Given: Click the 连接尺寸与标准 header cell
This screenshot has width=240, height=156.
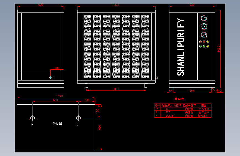Looking at the screenshot, I should tap(171, 105).
